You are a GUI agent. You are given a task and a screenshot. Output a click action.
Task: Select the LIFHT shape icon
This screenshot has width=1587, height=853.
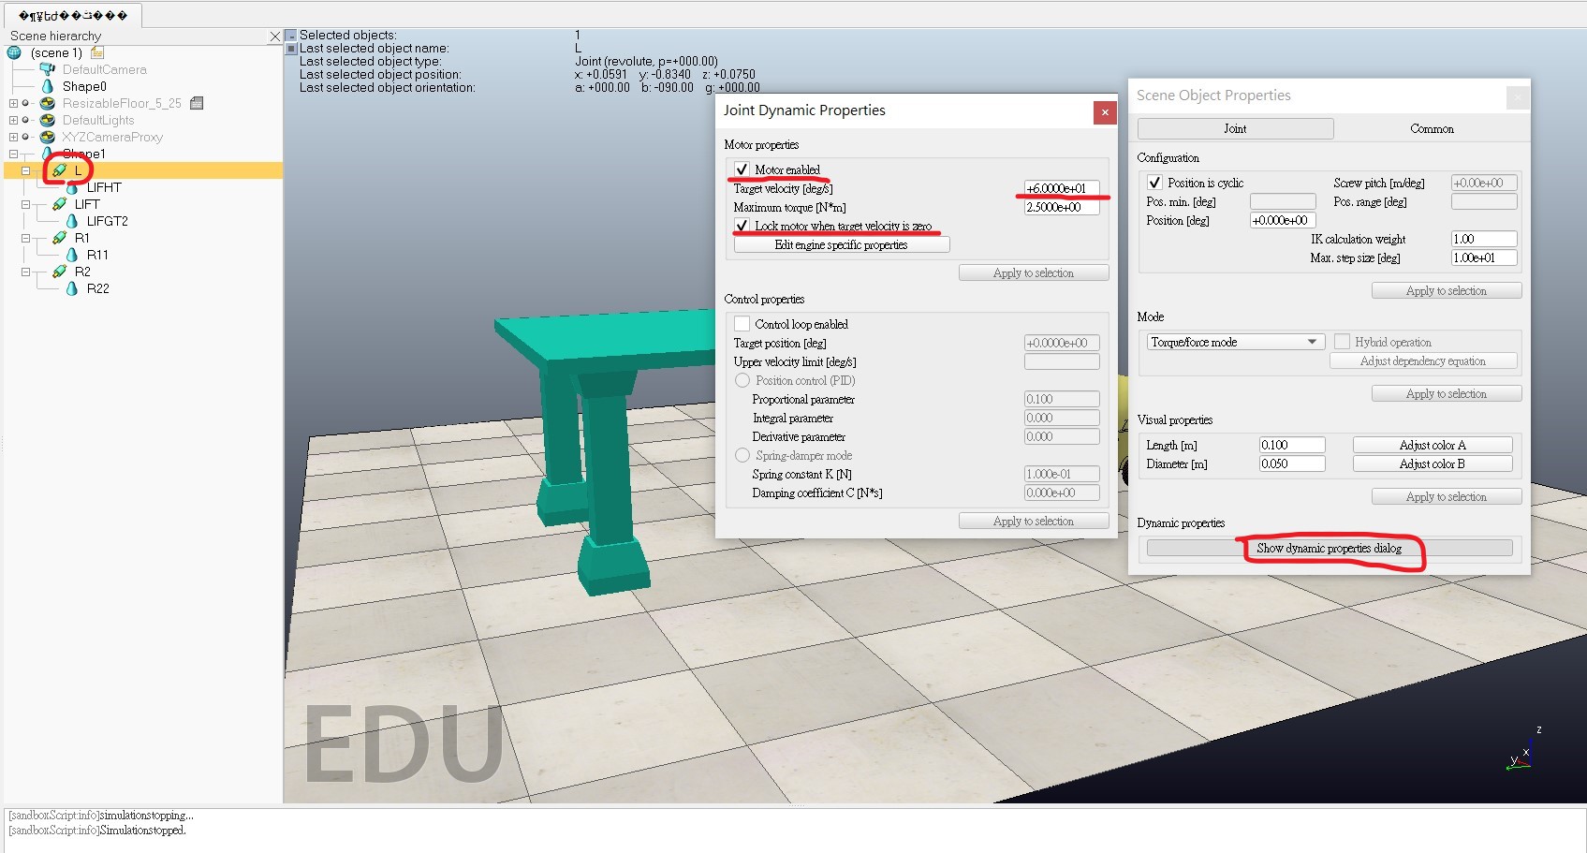[x=72, y=187]
